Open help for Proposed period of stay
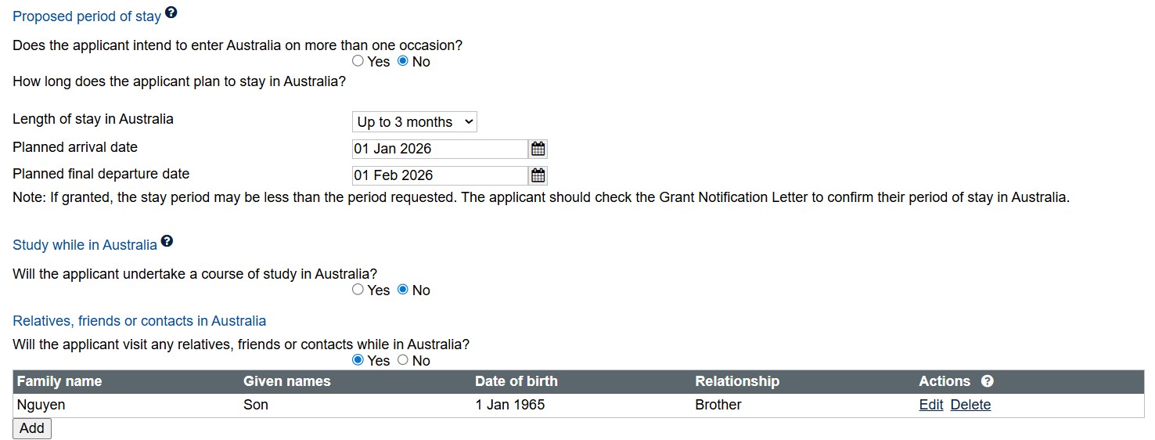 171,13
